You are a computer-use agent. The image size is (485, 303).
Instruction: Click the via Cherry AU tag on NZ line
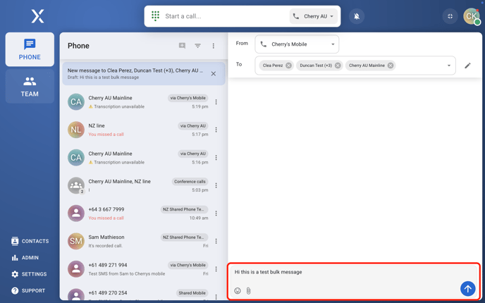click(193, 126)
